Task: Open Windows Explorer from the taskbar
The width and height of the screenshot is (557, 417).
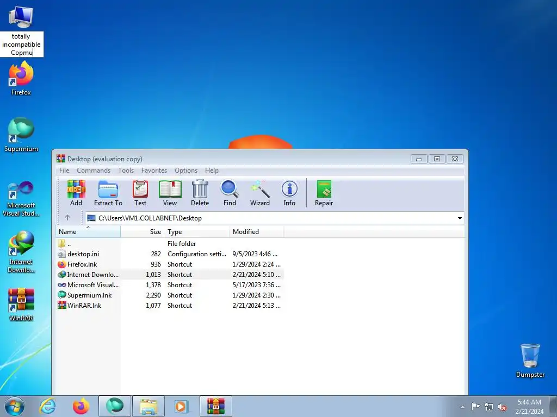Action: [148, 406]
